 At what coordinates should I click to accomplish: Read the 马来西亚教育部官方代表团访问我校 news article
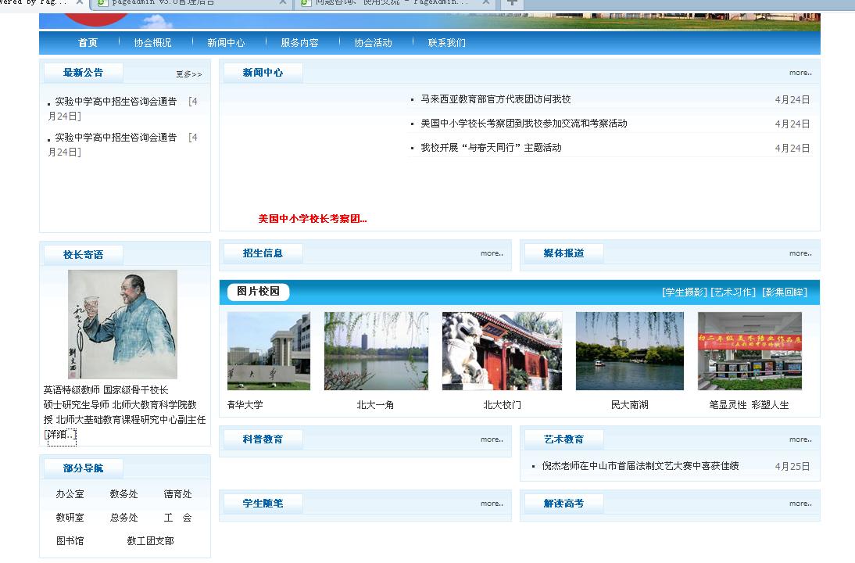coord(495,99)
